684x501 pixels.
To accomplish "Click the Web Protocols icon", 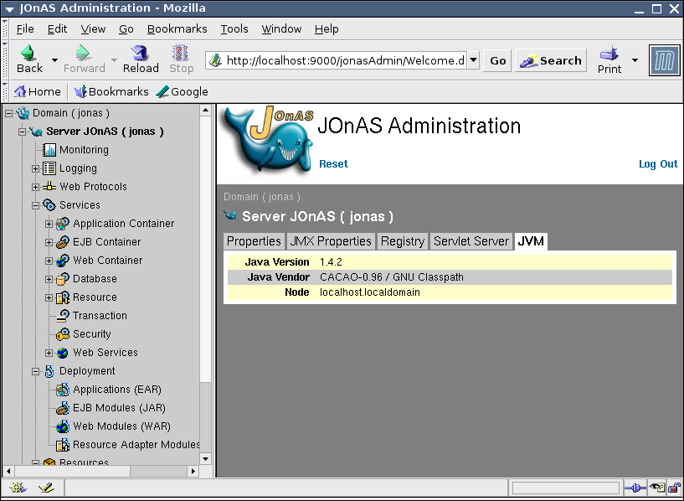I will [x=49, y=186].
